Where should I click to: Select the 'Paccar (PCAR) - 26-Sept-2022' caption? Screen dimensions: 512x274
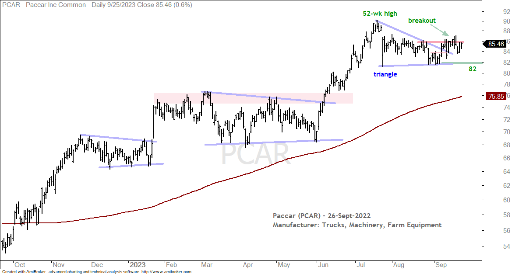321,216
